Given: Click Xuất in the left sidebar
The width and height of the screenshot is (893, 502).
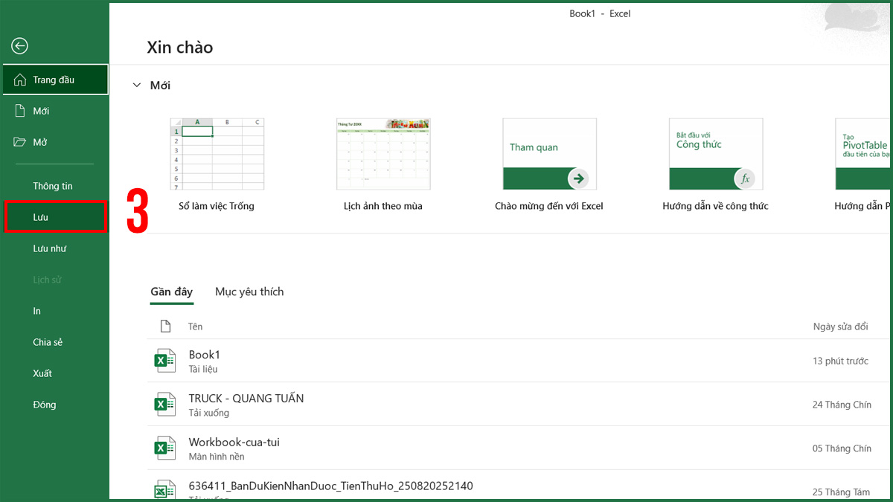Looking at the screenshot, I should click(x=42, y=373).
